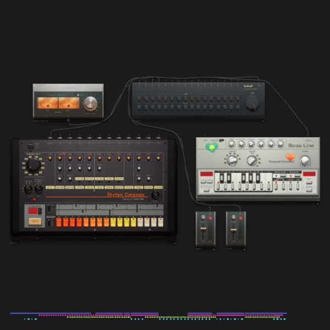Toggle the fifth step button on Rhythm Composer
The image size is (330, 330).
[86, 222]
